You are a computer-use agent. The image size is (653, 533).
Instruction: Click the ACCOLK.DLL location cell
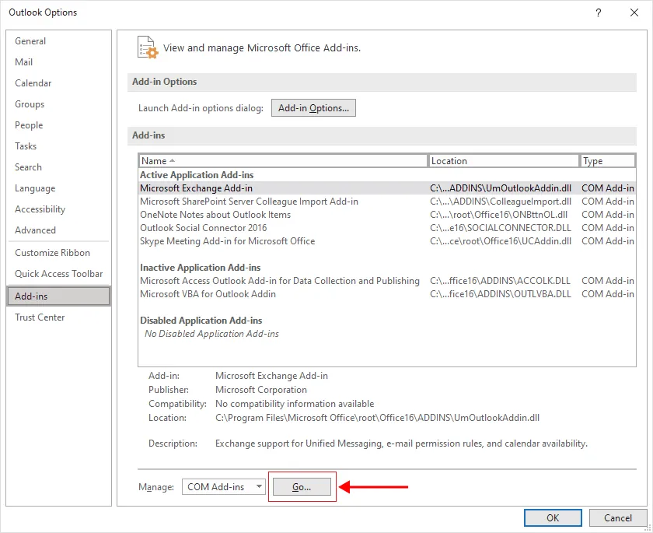pos(501,281)
